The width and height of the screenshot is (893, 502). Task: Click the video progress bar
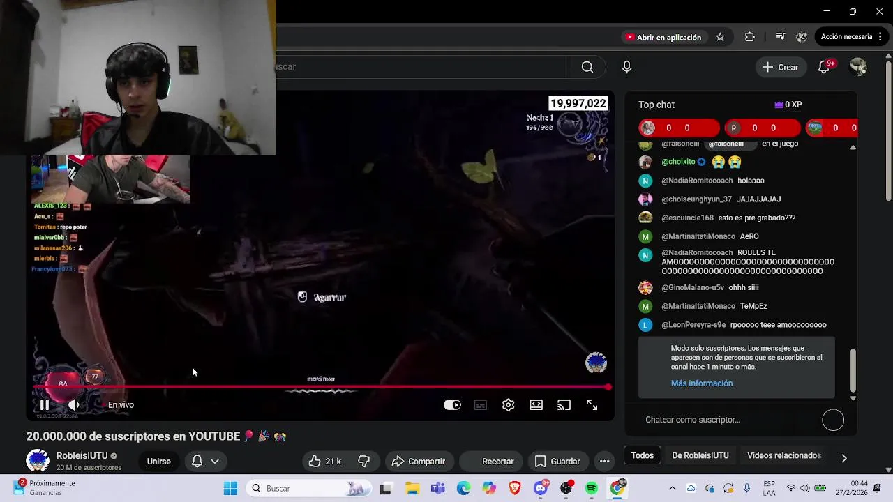point(321,387)
